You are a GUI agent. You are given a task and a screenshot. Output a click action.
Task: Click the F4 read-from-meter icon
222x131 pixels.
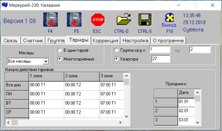tap(50, 20)
